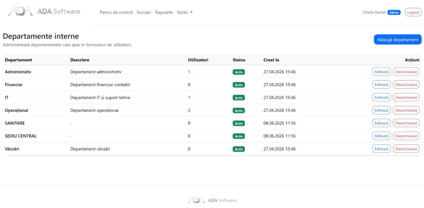424x208 pixels.
Task: Edit the Vânzări department
Action: (x=381, y=149)
